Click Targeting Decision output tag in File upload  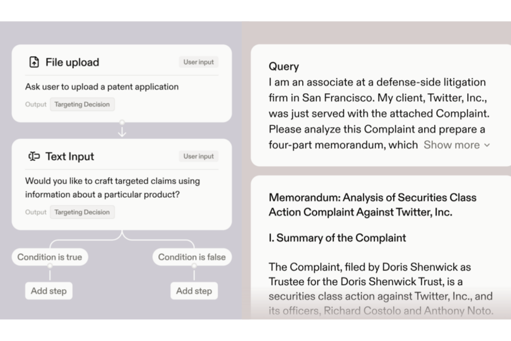[82, 104]
